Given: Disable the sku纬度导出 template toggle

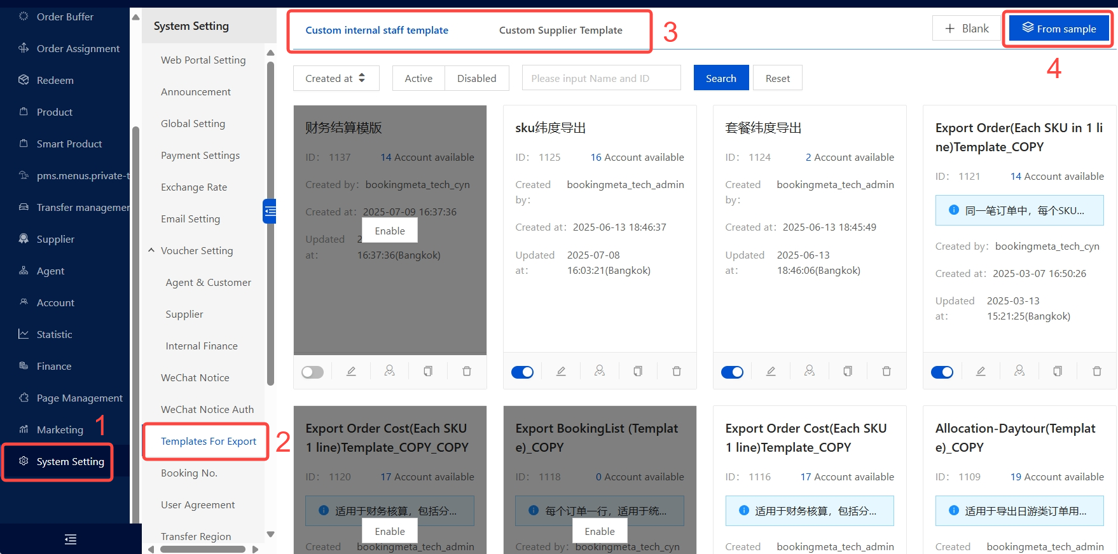Looking at the screenshot, I should pos(522,372).
